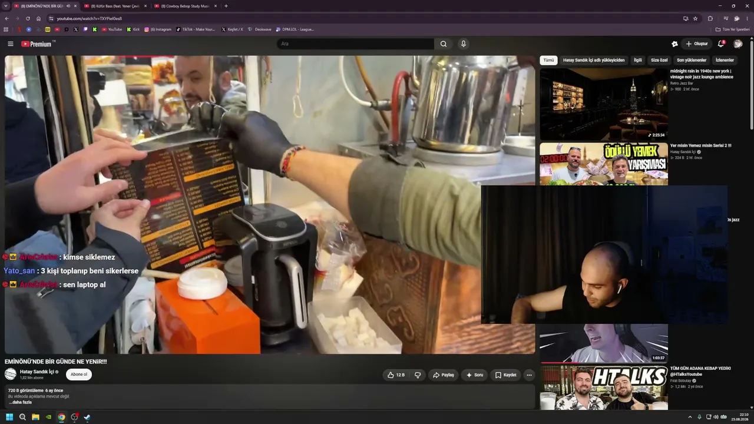
Task: Click the Soru ask button
Action: click(475, 375)
